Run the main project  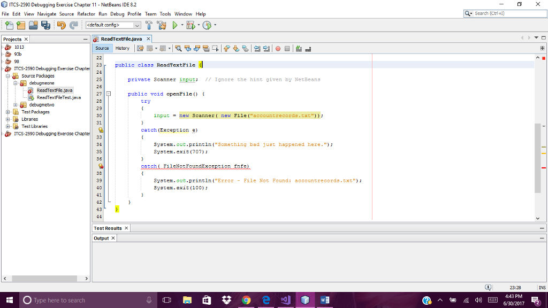coord(174,25)
